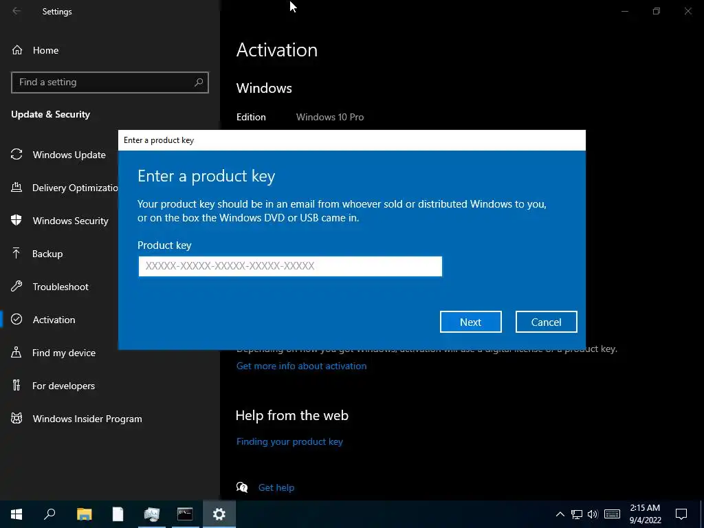Open the Delivery Optimization section
Screen dimensions: 704x528
(x=75, y=188)
